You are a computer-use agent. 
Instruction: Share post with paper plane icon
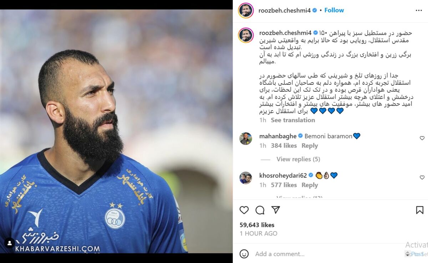point(276,210)
